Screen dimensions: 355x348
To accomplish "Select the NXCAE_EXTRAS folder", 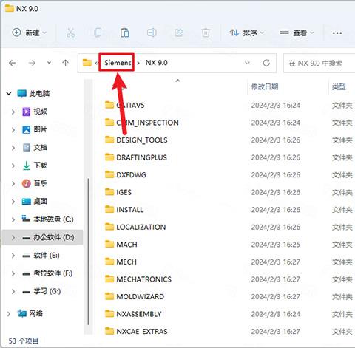I will [136, 331].
